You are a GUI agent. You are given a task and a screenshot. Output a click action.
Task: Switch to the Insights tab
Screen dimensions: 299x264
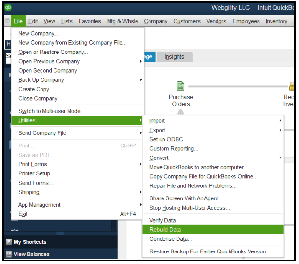tap(174, 57)
